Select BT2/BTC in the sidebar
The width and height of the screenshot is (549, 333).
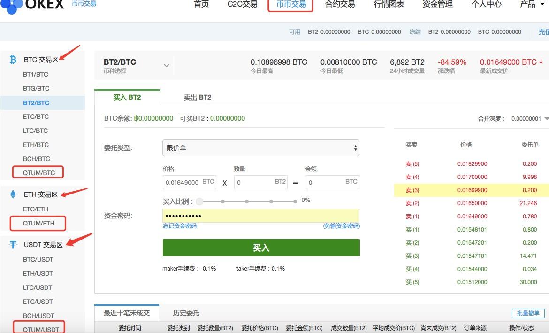[x=36, y=103]
